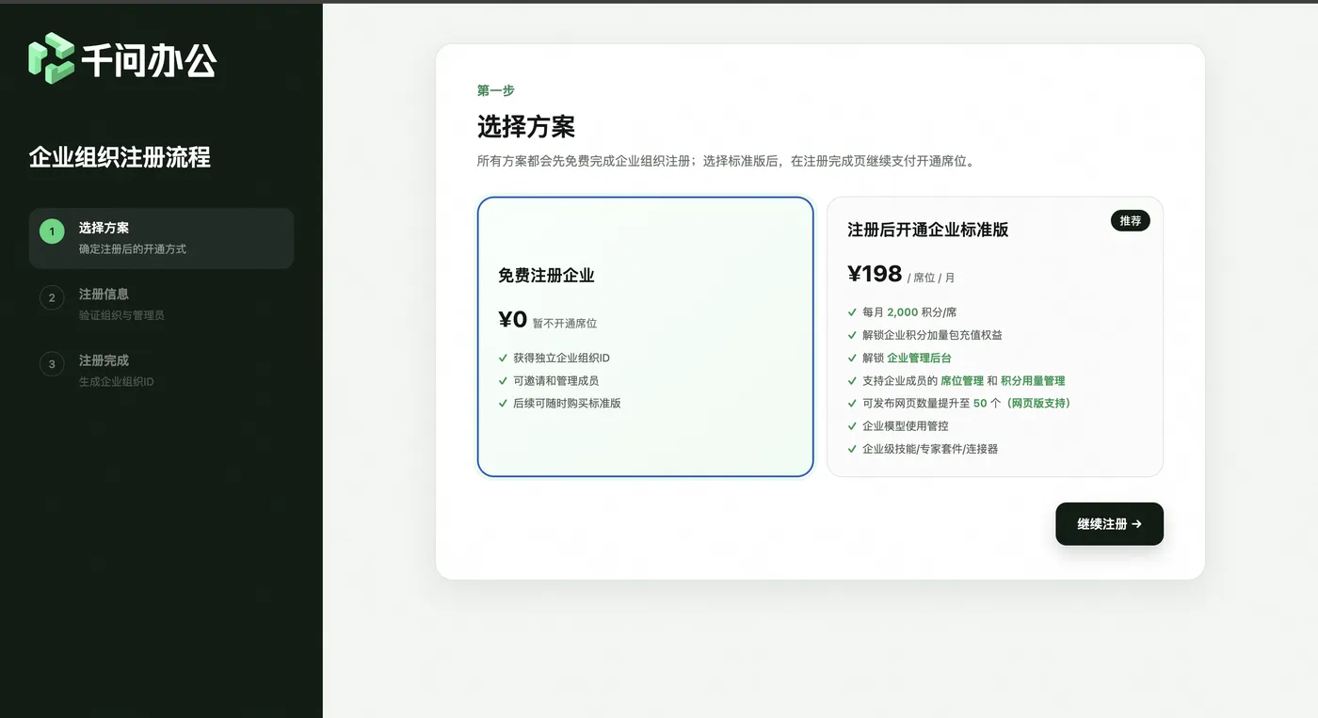Viewport: 1318px width, 718px height.
Task: Select the 免费注册企业 plan card
Action: [645, 337]
